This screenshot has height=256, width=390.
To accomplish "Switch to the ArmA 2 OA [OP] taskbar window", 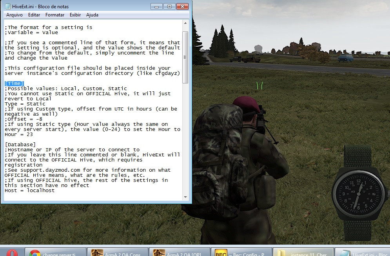I will pos(180,252).
